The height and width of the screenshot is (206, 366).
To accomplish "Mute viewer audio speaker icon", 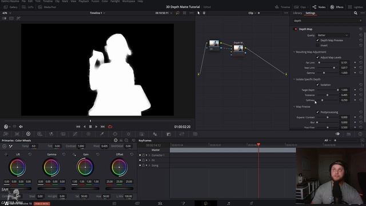I will tap(21, 126).
